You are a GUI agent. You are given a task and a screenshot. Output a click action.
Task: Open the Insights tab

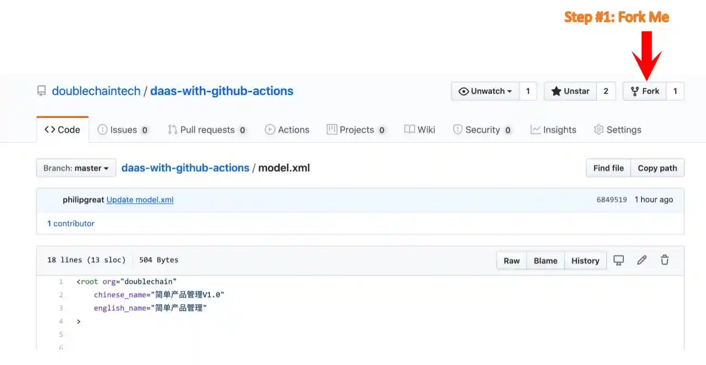(553, 130)
